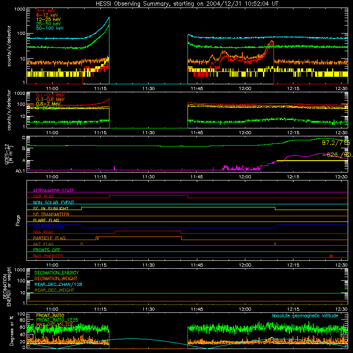353x353 pixels.
Task: Select the REAR_DEC_CHAN/128 legend label
Action: tap(58, 284)
